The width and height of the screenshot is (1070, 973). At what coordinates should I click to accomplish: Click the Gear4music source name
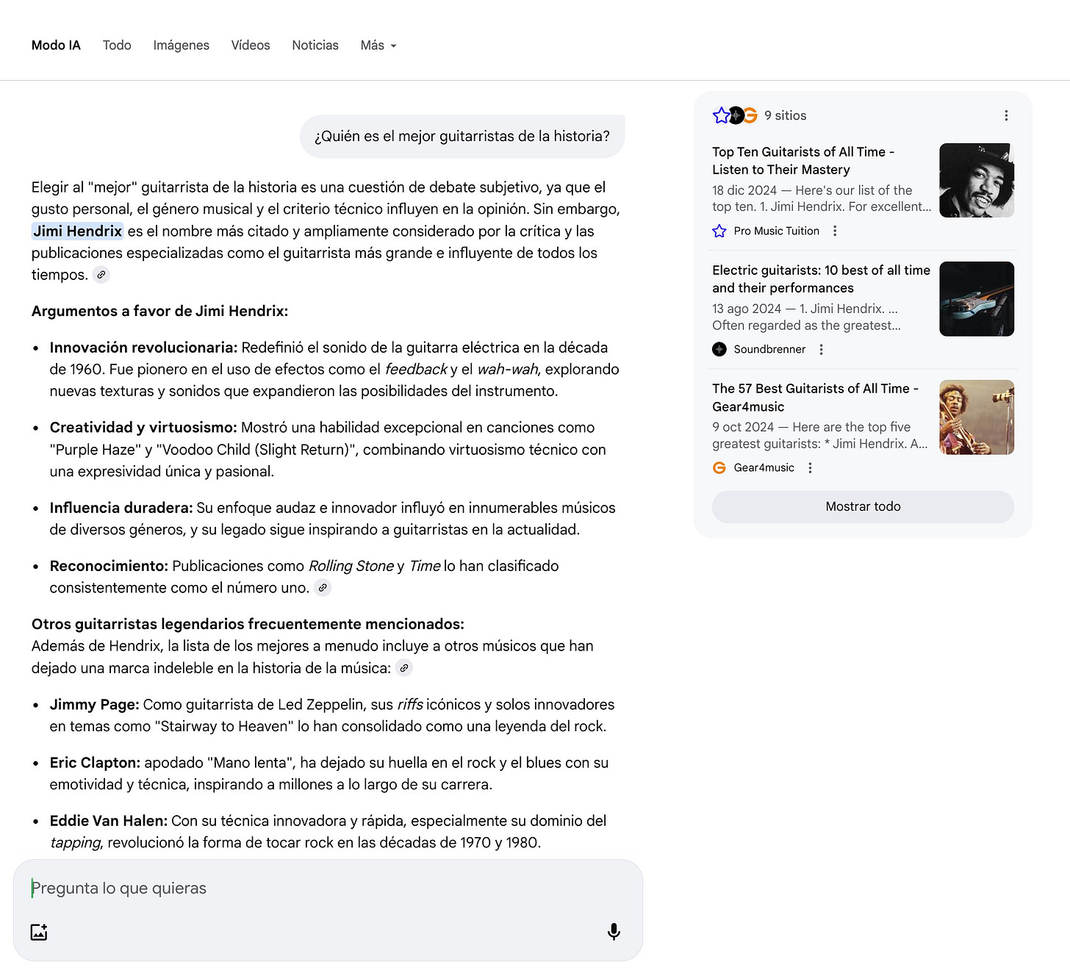pos(764,467)
